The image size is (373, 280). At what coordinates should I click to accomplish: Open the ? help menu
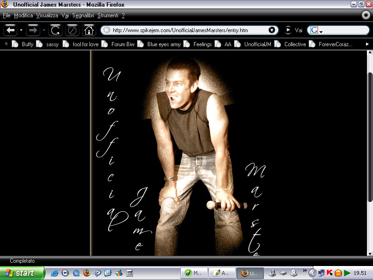tap(123, 15)
